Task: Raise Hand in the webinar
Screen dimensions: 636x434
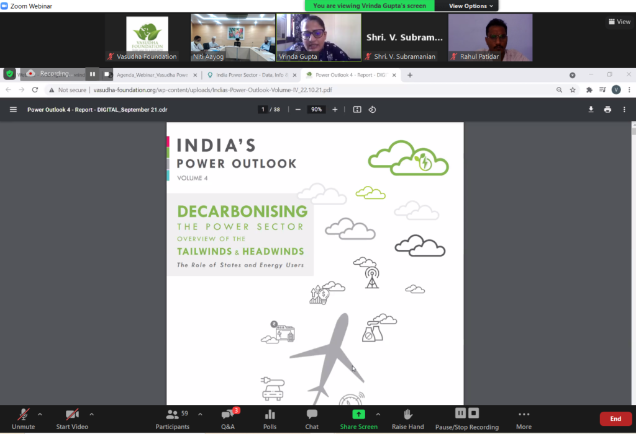Action: point(407,419)
